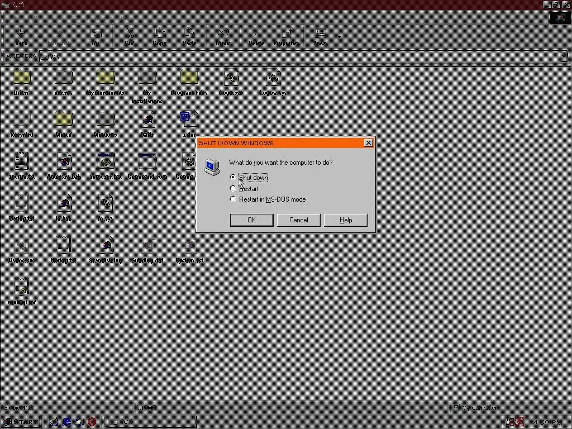Select the Driver folder
Image resolution: width=572 pixels, height=429 pixels.
(22, 83)
